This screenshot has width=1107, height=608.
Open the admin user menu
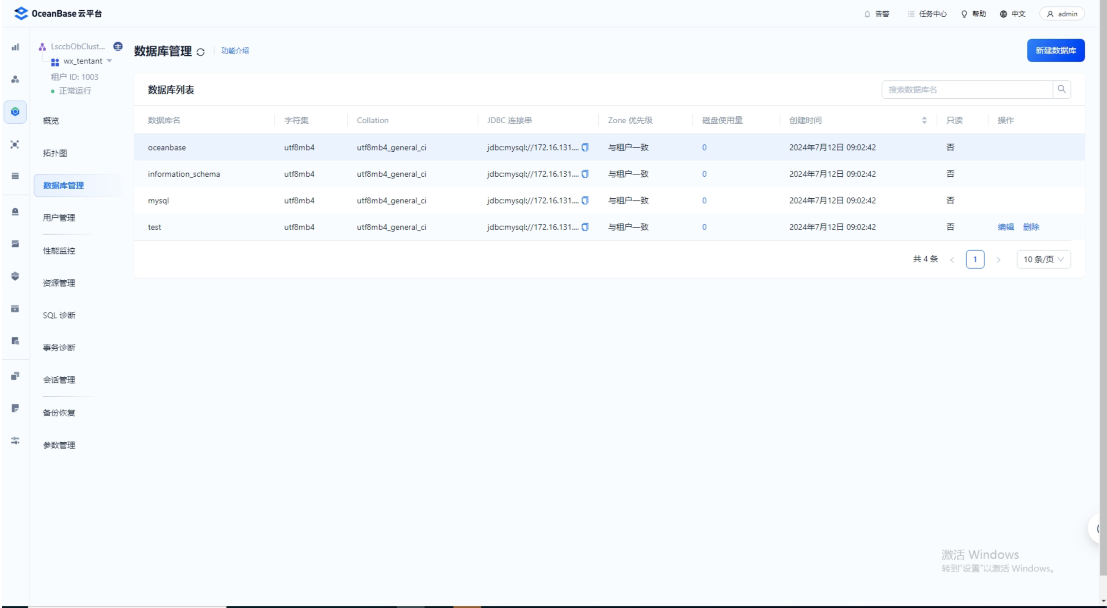(1062, 14)
